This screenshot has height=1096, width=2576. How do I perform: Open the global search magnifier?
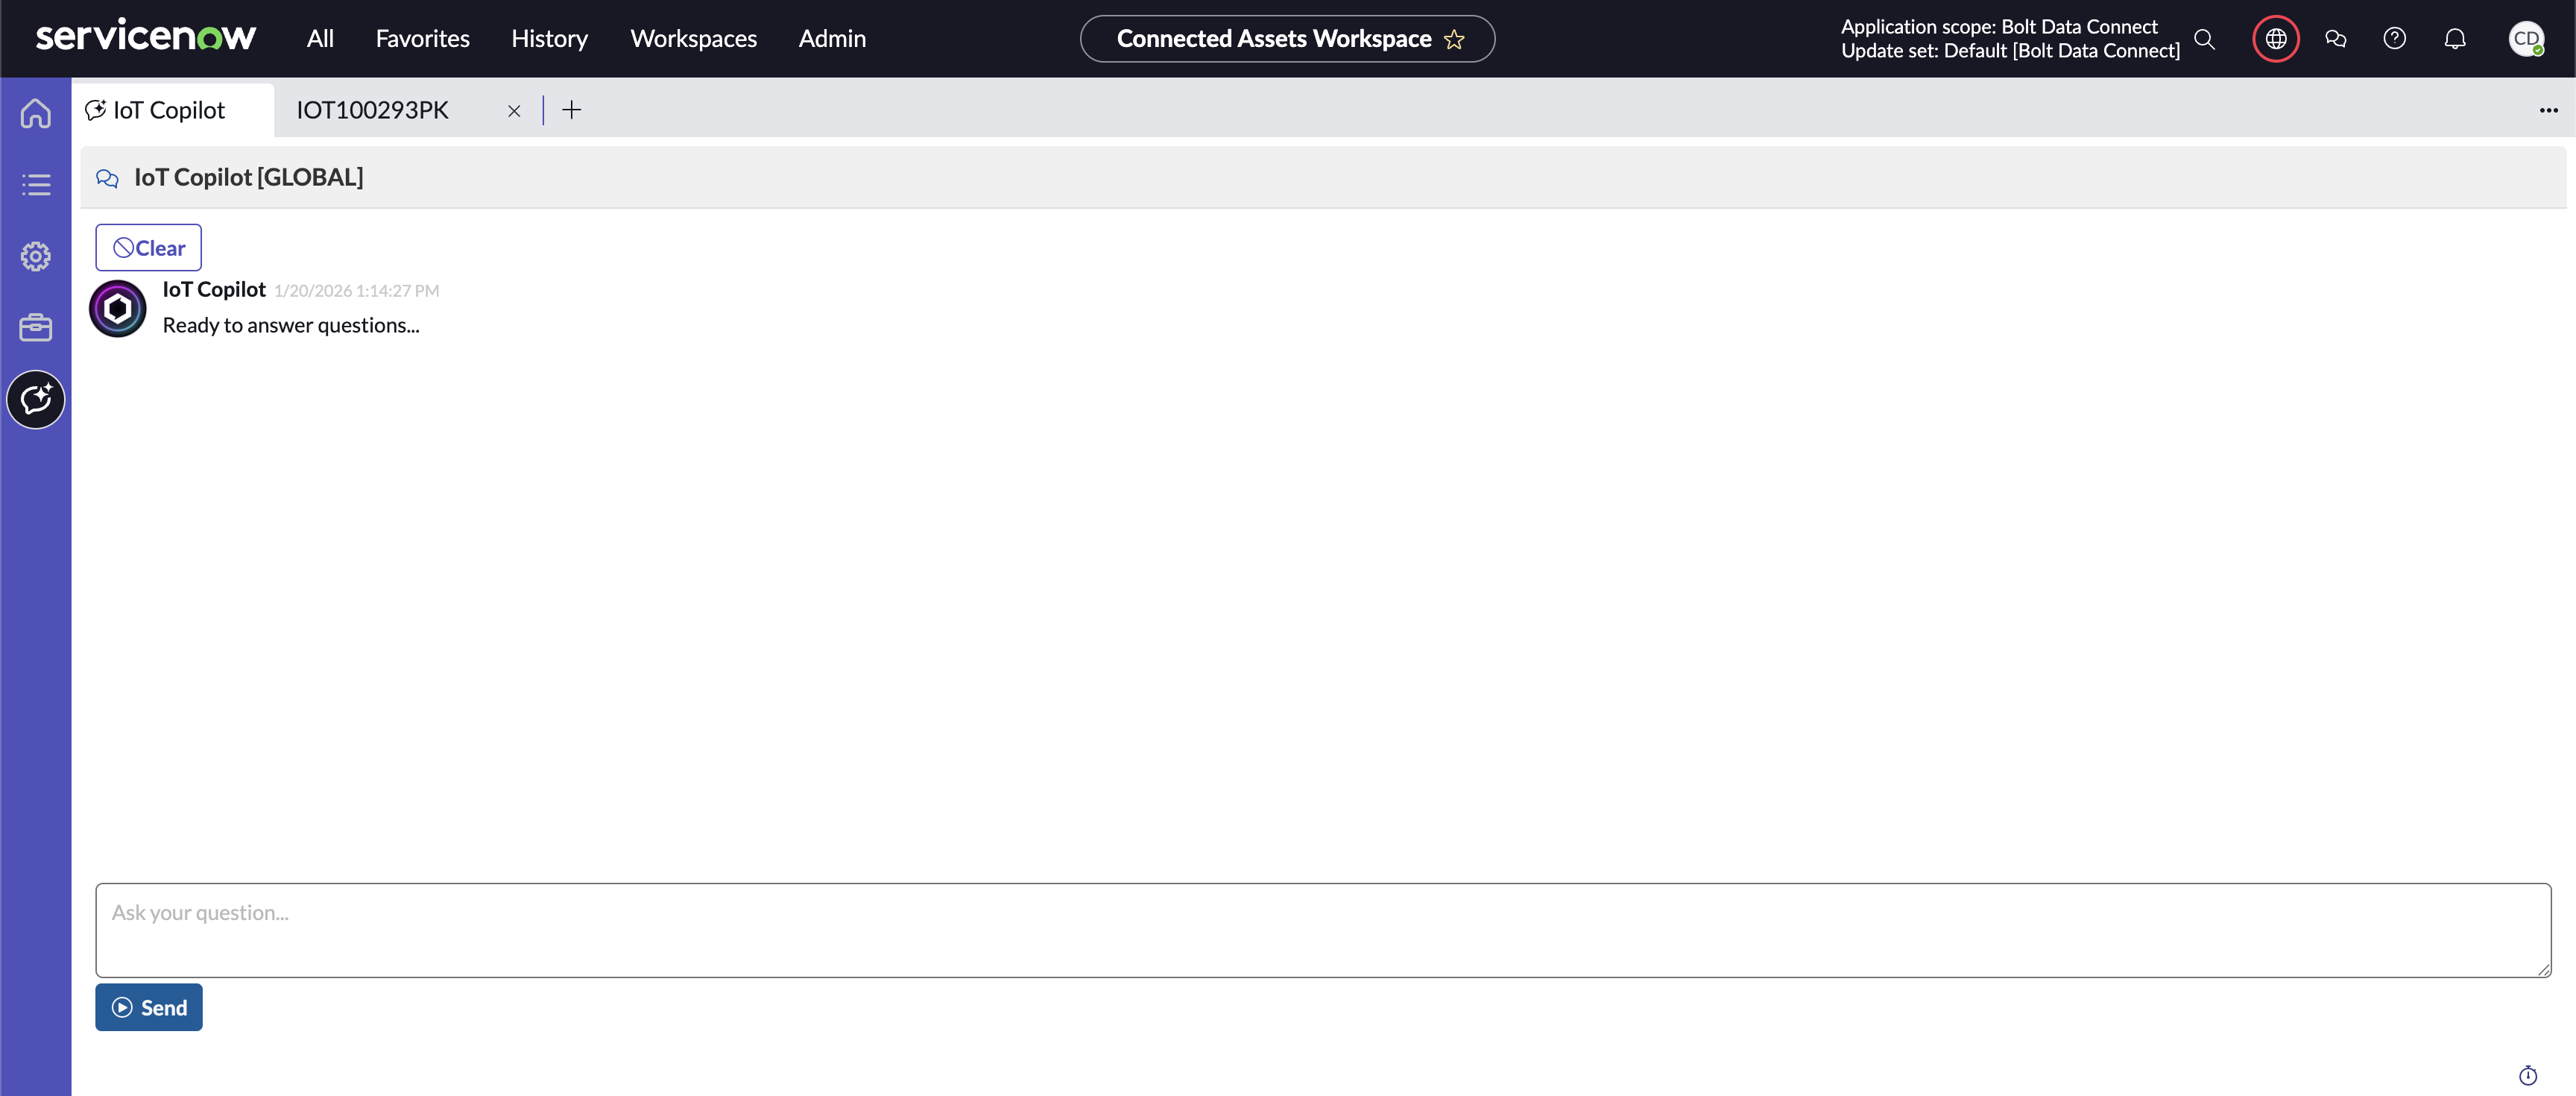(x=2204, y=38)
